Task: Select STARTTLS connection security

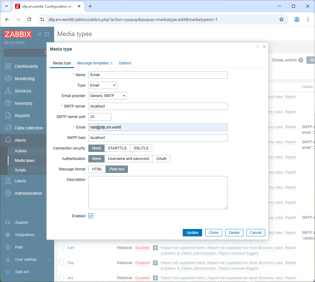Action: point(117,148)
